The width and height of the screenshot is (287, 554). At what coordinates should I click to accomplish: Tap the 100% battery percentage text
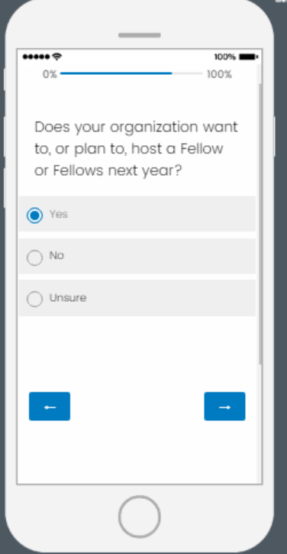pyautogui.click(x=225, y=57)
